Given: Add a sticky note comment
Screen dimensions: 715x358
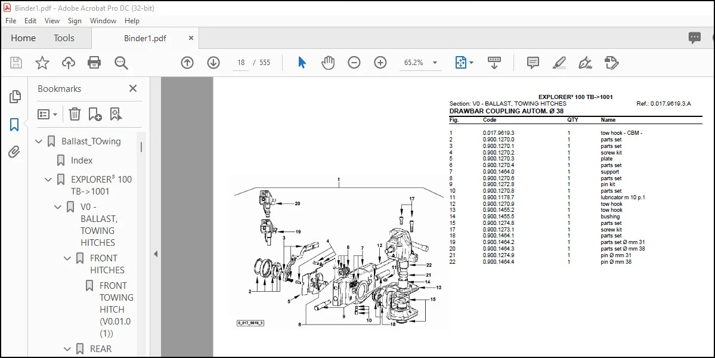Looking at the screenshot, I should tap(533, 63).
